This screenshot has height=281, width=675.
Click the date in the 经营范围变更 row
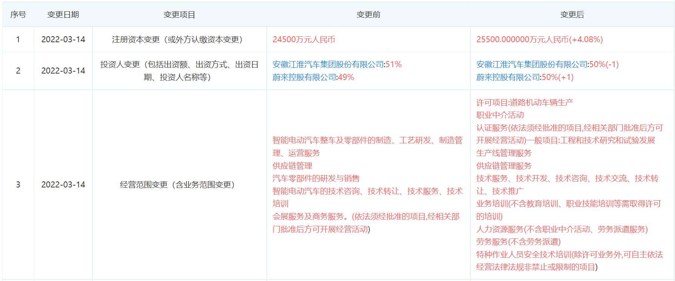[63, 185]
